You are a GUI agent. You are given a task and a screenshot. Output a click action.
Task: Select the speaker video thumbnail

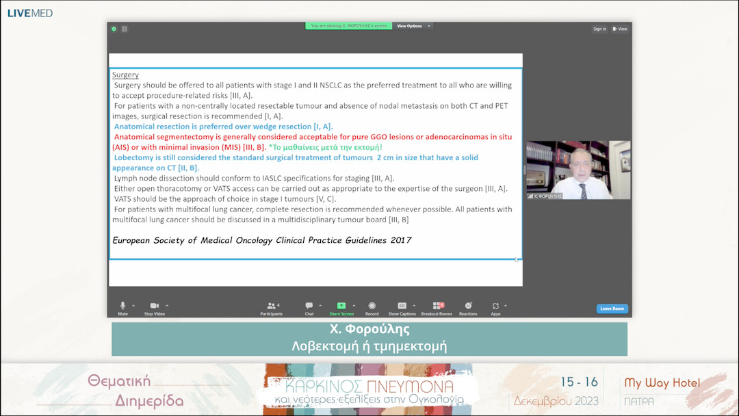pyautogui.click(x=578, y=170)
